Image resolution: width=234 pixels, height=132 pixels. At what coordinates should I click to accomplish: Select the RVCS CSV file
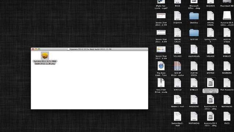click(x=227, y=117)
